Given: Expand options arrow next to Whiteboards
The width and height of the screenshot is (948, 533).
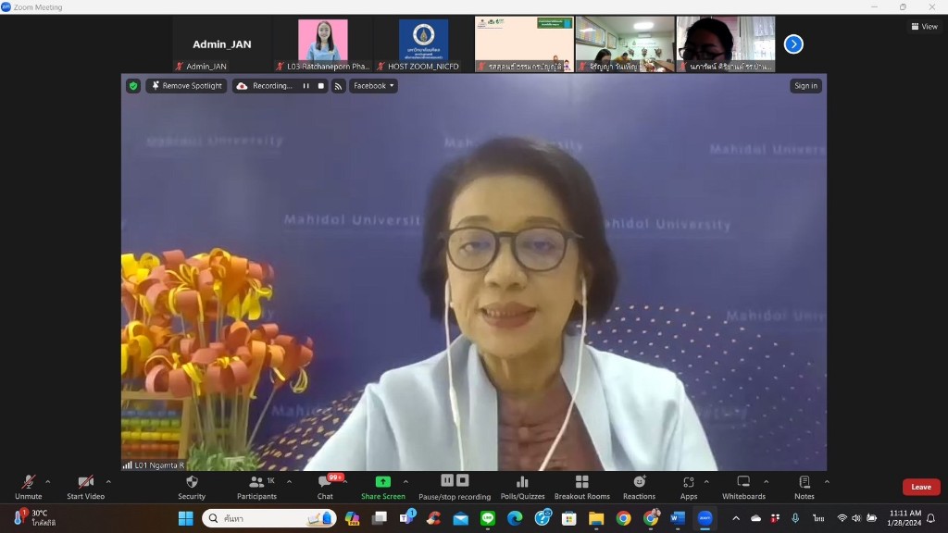Looking at the screenshot, I should (x=766, y=481).
